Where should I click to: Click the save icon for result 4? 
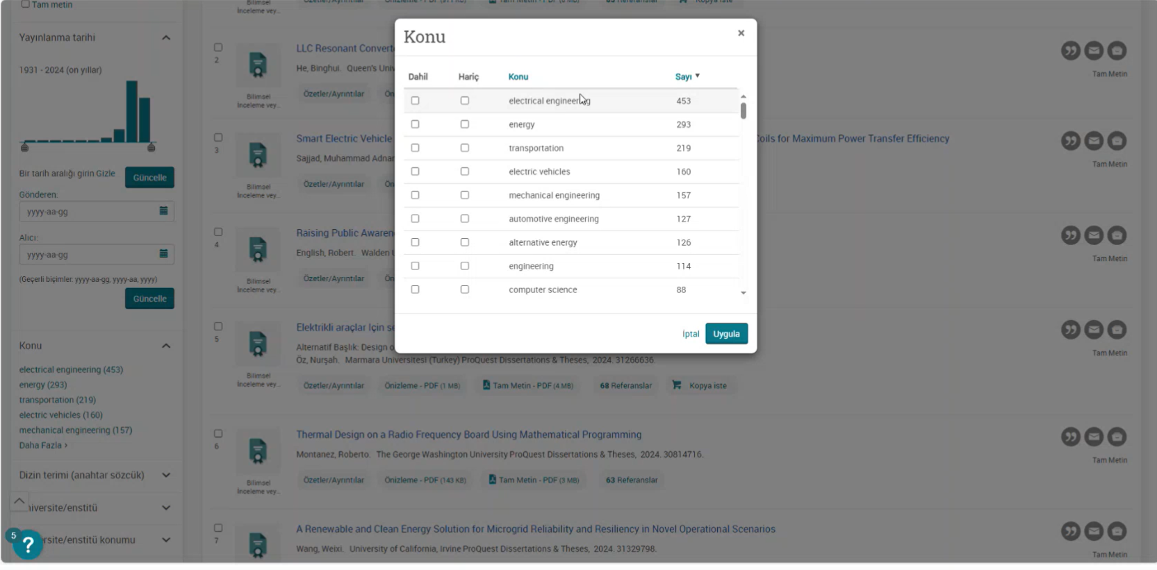pos(1116,235)
